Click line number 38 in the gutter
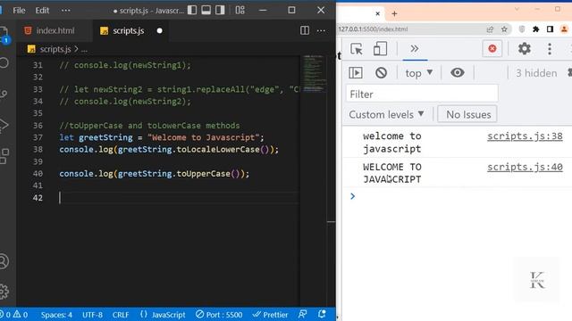This screenshot has width=572, height=321. pos(38,149)
